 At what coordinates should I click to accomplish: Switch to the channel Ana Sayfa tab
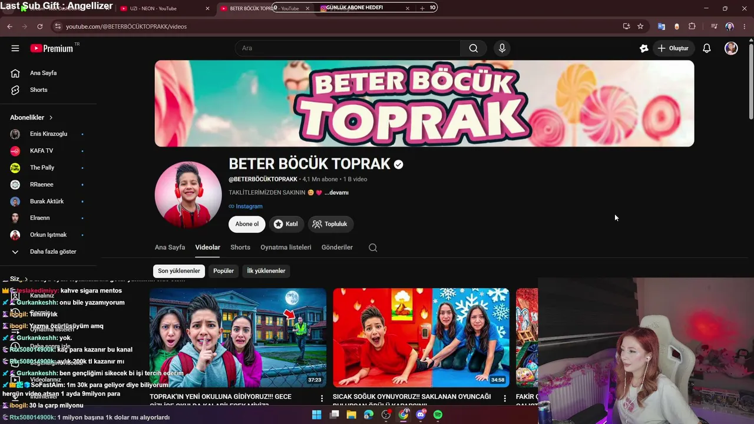coord(170,247)
